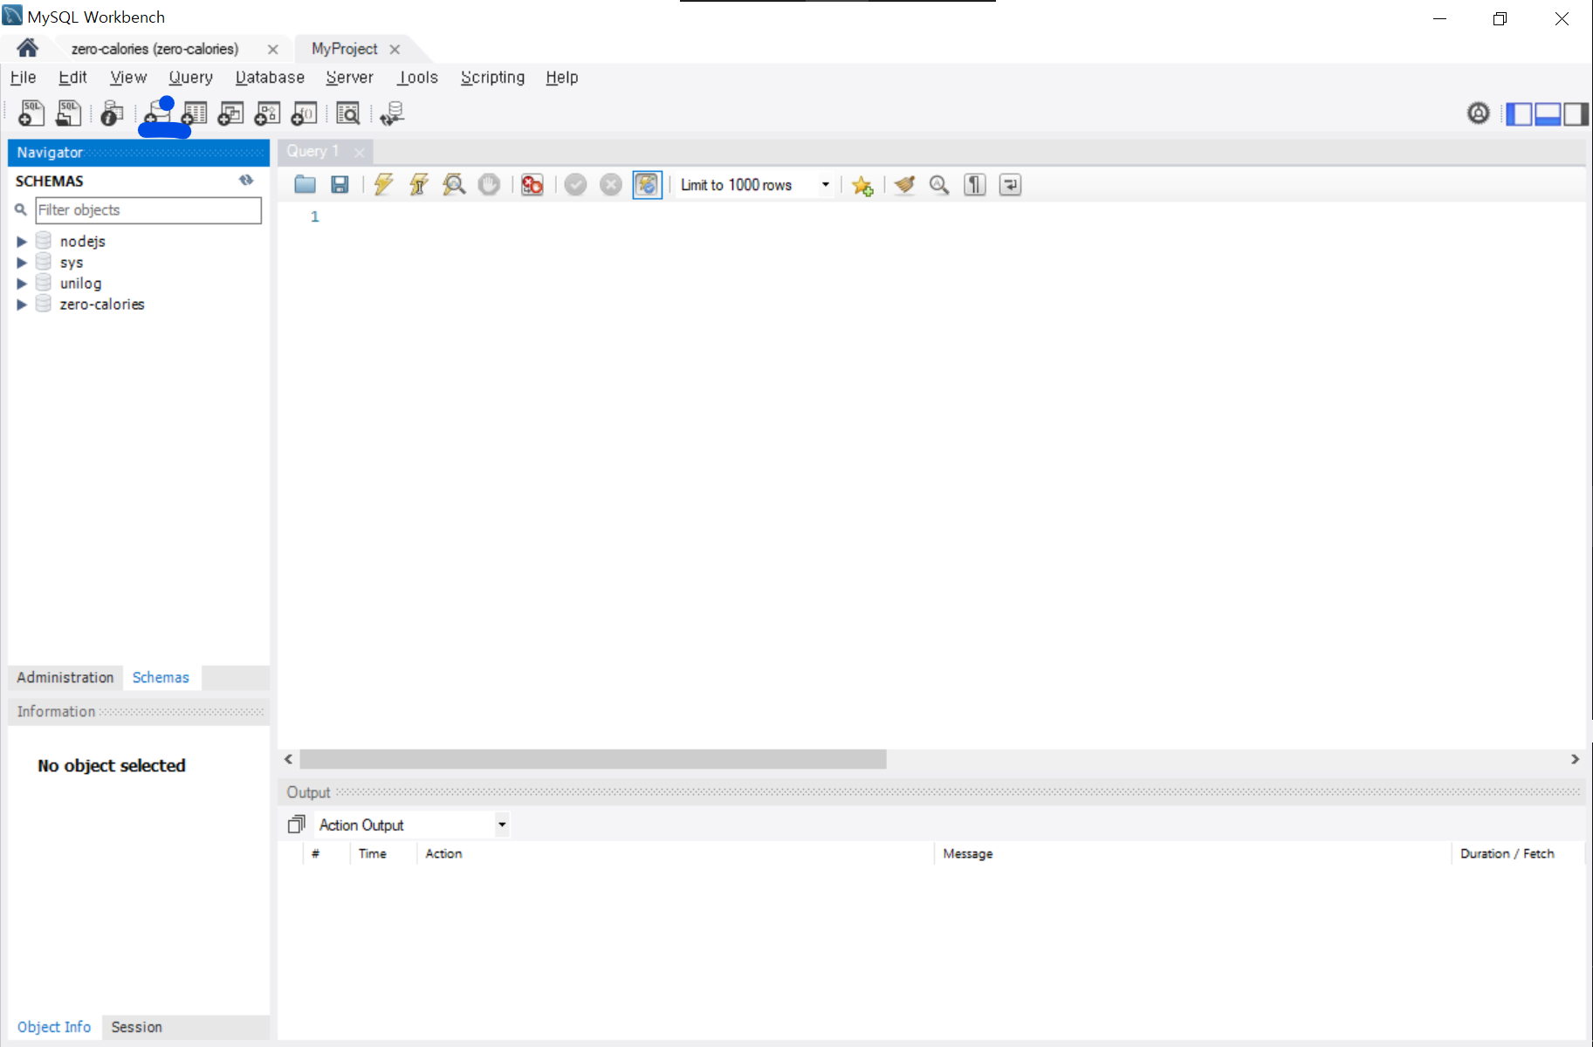Create a new SQL tab icon

31,113
